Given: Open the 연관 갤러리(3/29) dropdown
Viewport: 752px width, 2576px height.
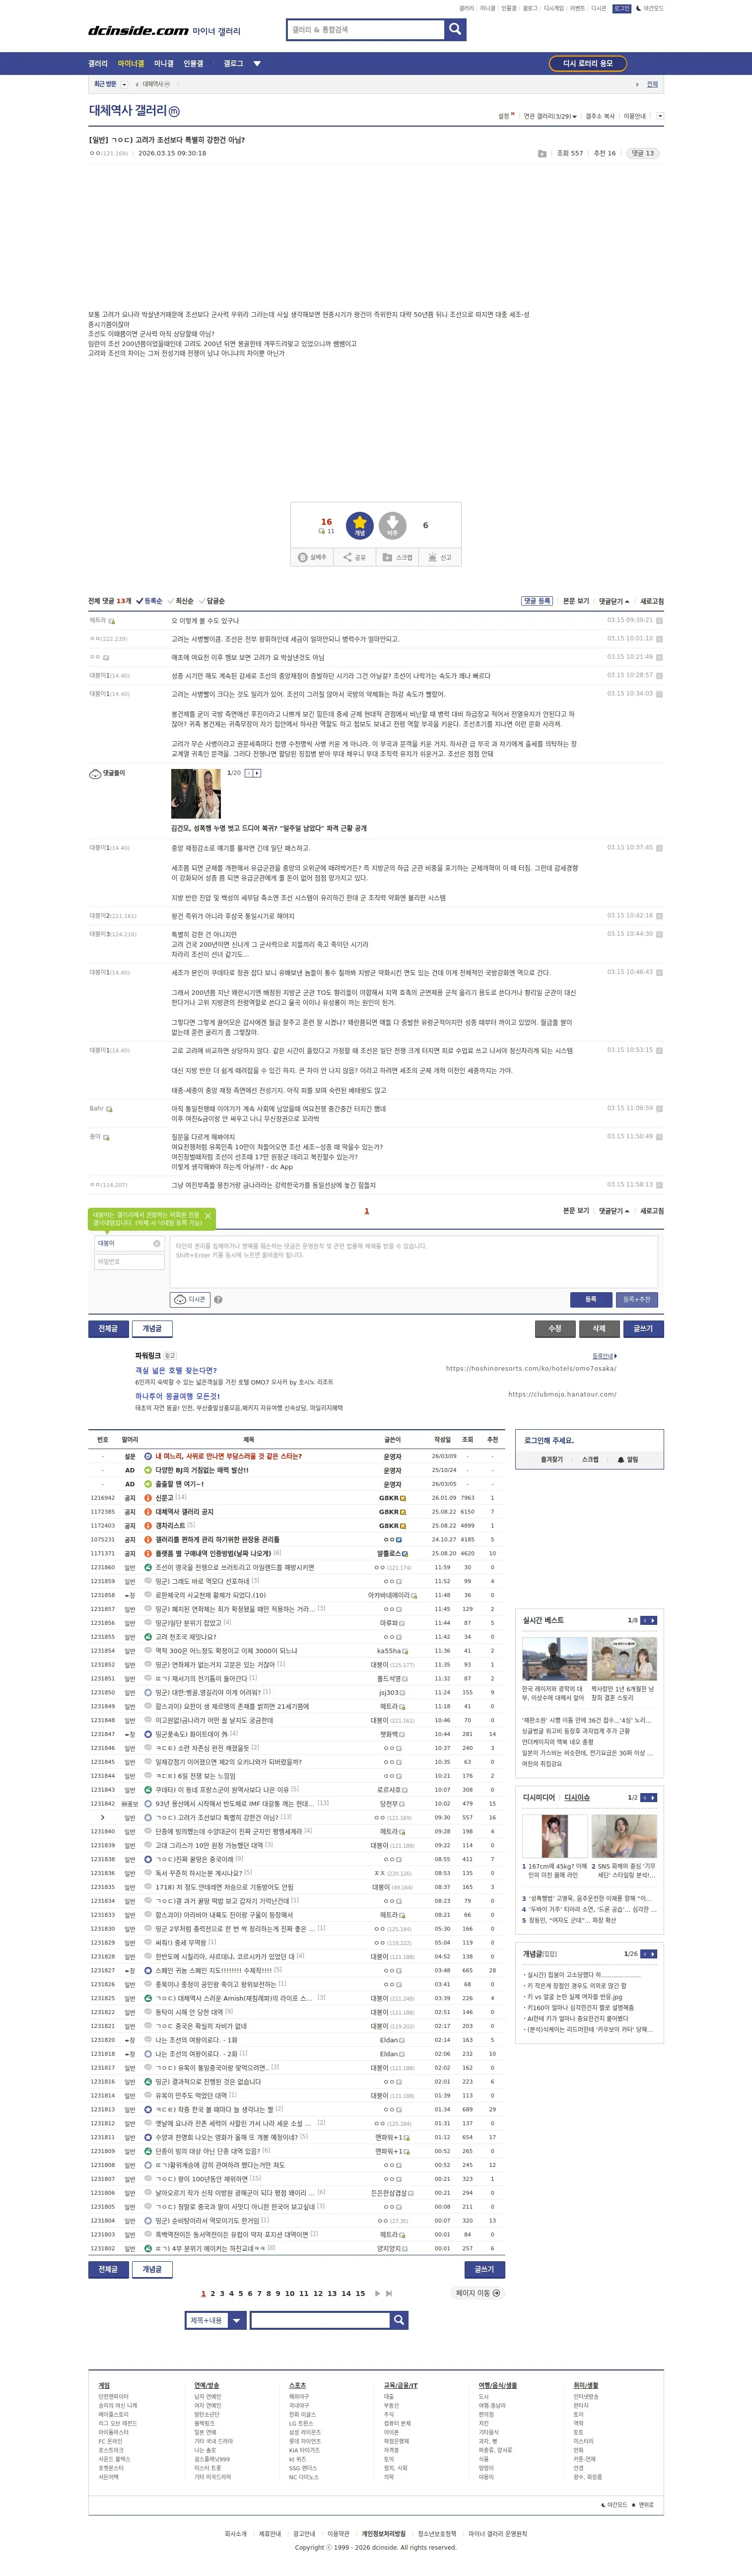Looking at the screenshot, I should pyautogui.click(x=550, y=116).
